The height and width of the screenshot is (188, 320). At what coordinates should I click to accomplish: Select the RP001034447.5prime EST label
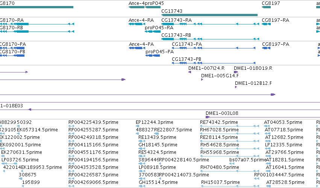279,175
